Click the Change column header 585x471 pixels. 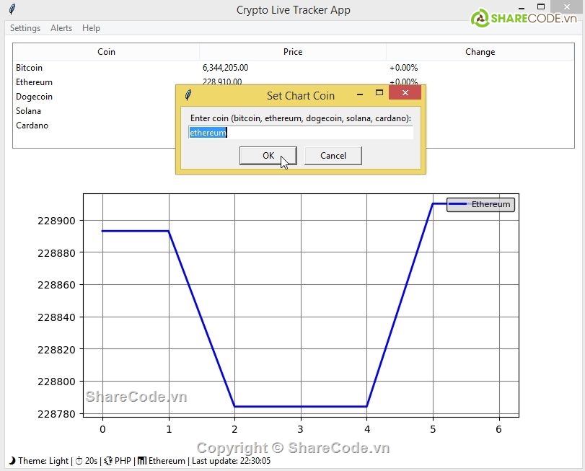click(x=480, y=52)
